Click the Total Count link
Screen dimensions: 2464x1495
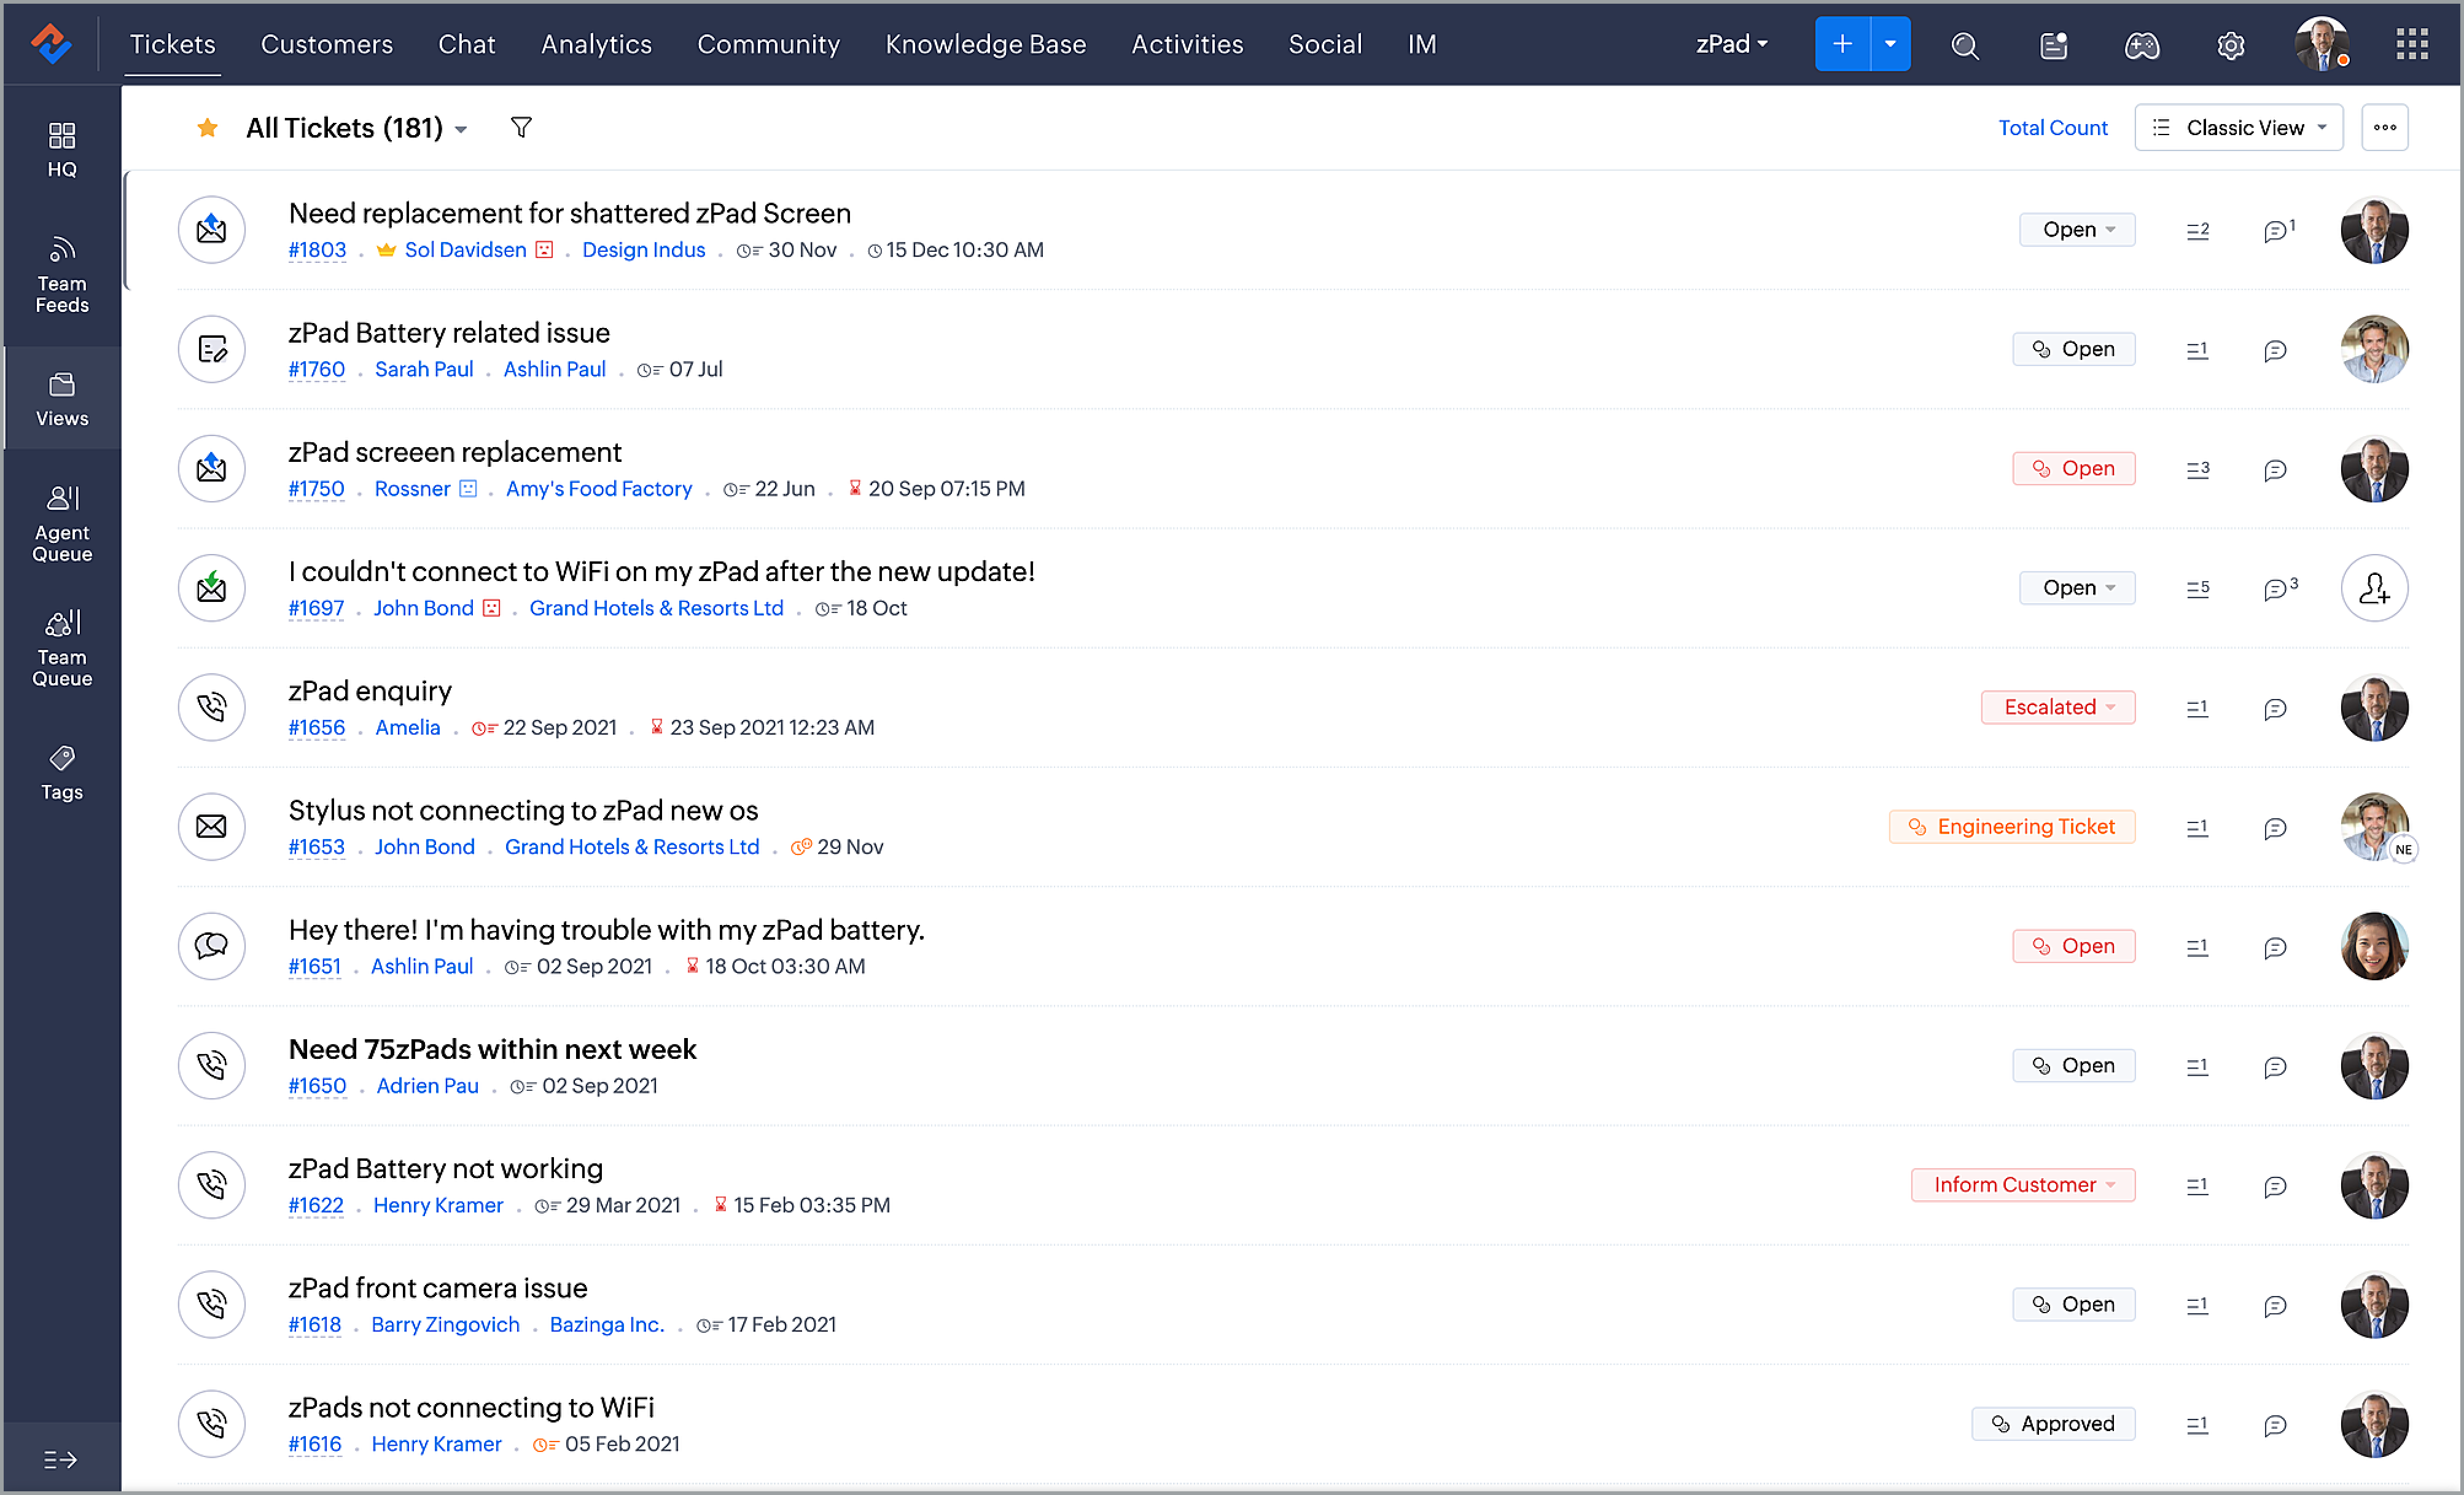coord(2052,127)
